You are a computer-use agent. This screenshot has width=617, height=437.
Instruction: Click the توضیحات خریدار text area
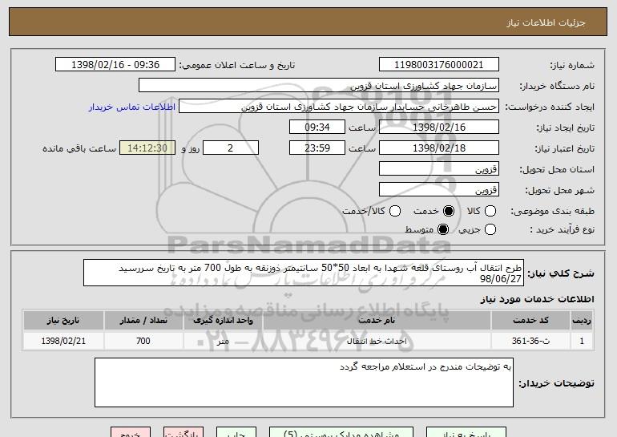(304, 382)
